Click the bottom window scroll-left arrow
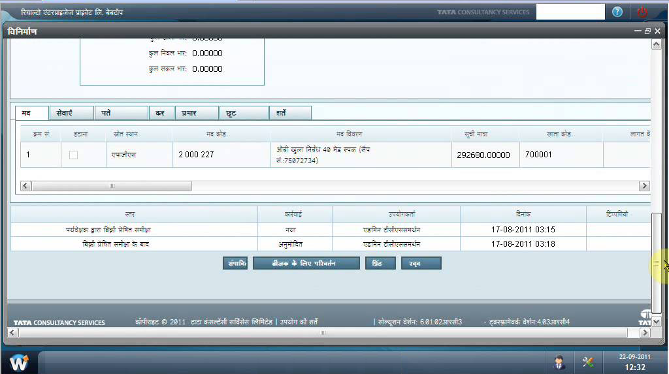669x374 pixels. [13, 333]
